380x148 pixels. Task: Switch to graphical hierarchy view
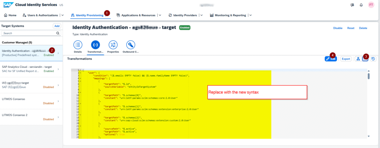click(358, 59)
